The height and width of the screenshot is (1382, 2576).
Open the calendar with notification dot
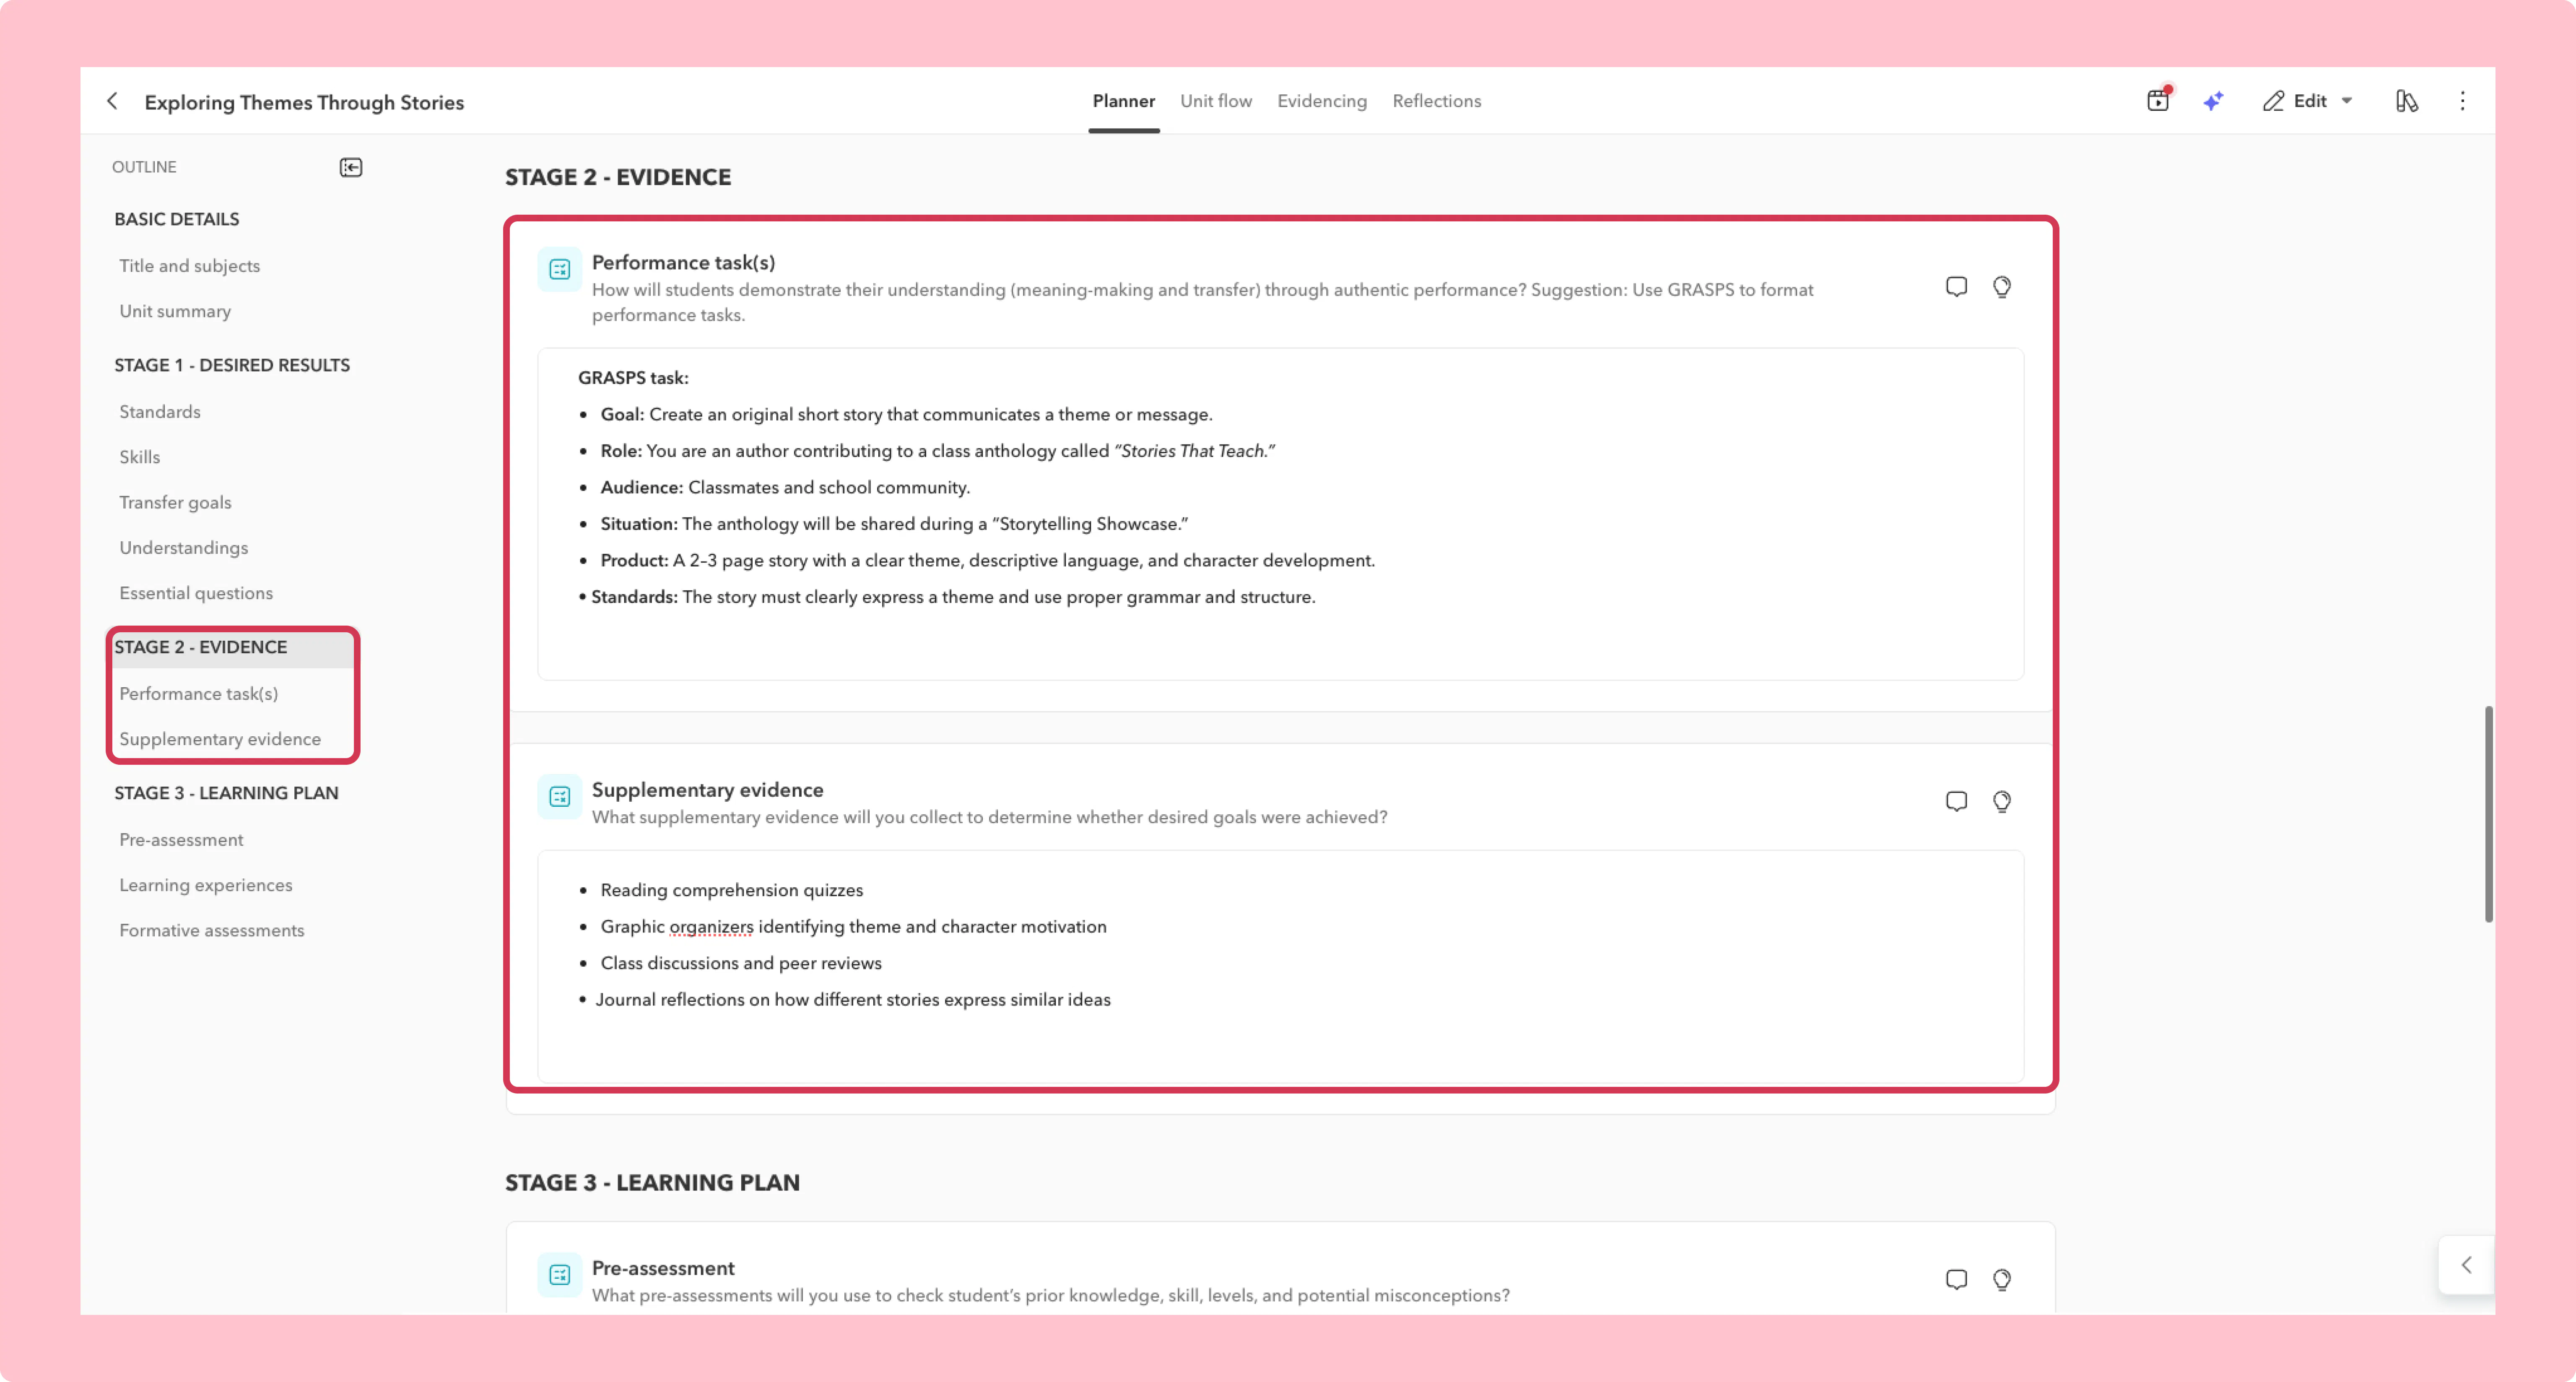(2158, 100)
